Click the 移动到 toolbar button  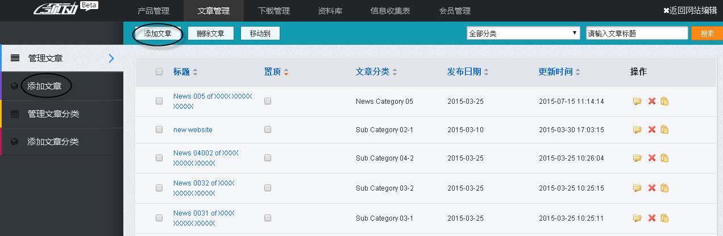point(260,33)
